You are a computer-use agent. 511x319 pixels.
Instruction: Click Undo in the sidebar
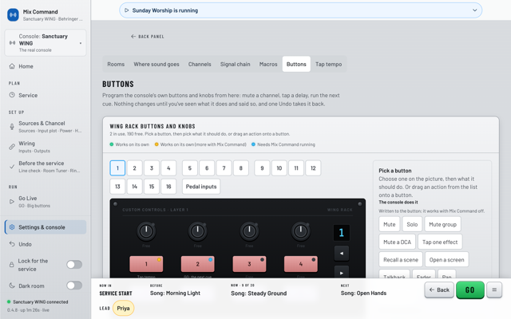pyautogui.click(x=46, y=244)
